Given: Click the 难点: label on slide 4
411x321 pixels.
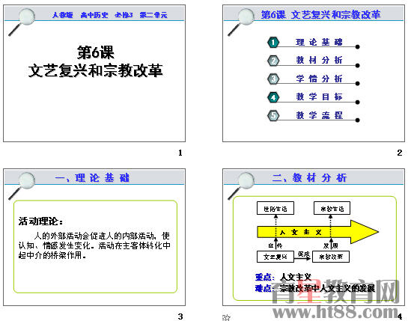Looking at the screenshot, I should (265, 288).
